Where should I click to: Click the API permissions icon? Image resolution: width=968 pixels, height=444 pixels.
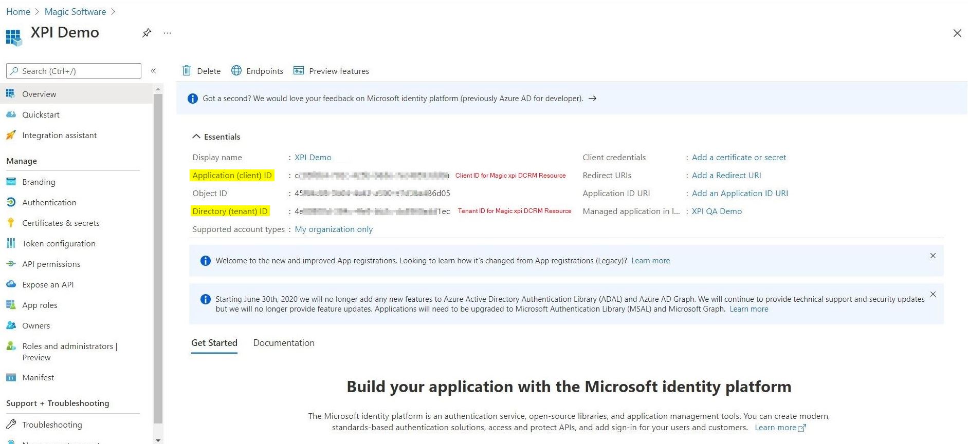pyautogui.click(x=11, y=264)
